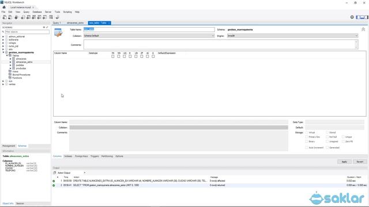The width and height of the screenshot is (369, 207).
Task: Toggle the panel layout icons at top right
Action: [x=362, y=17]
